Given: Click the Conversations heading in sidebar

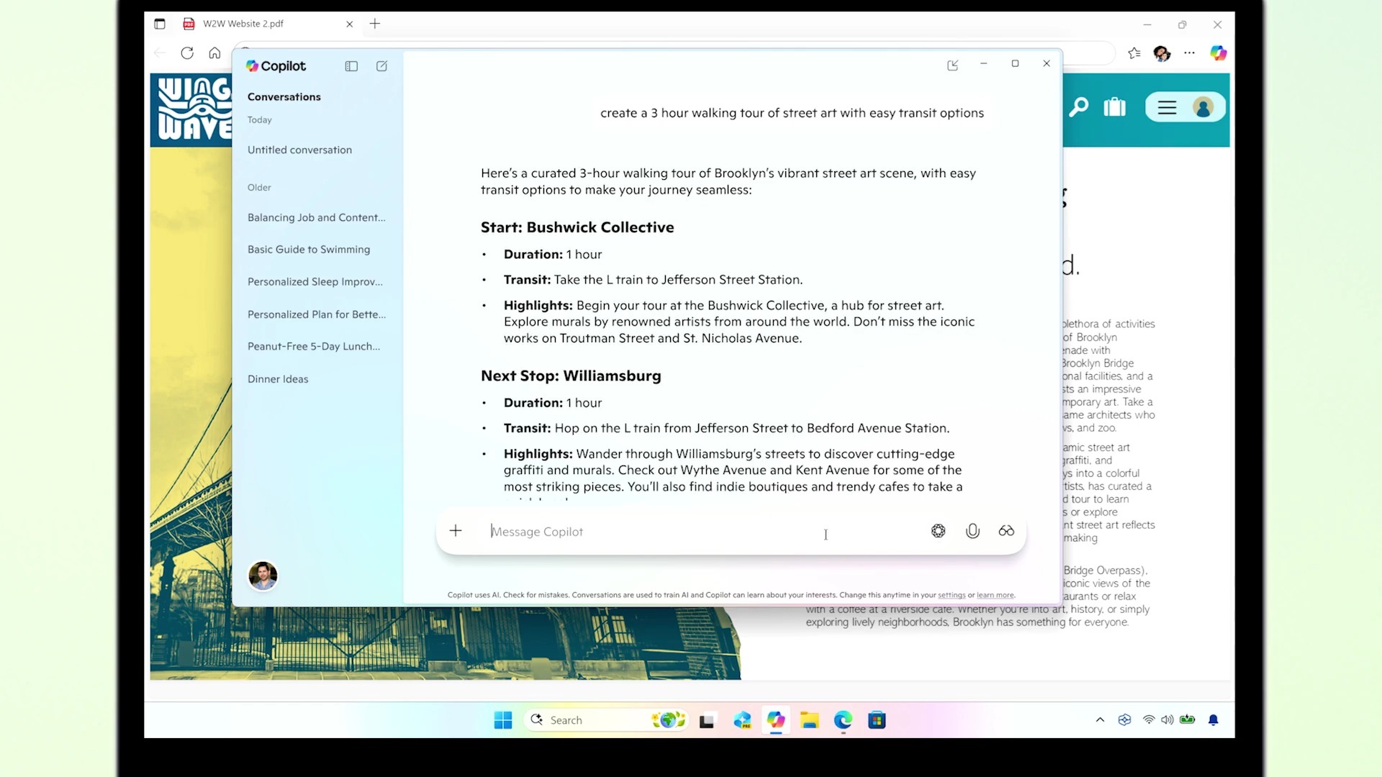Looking at the screenshot, I should tap(284, 97).
